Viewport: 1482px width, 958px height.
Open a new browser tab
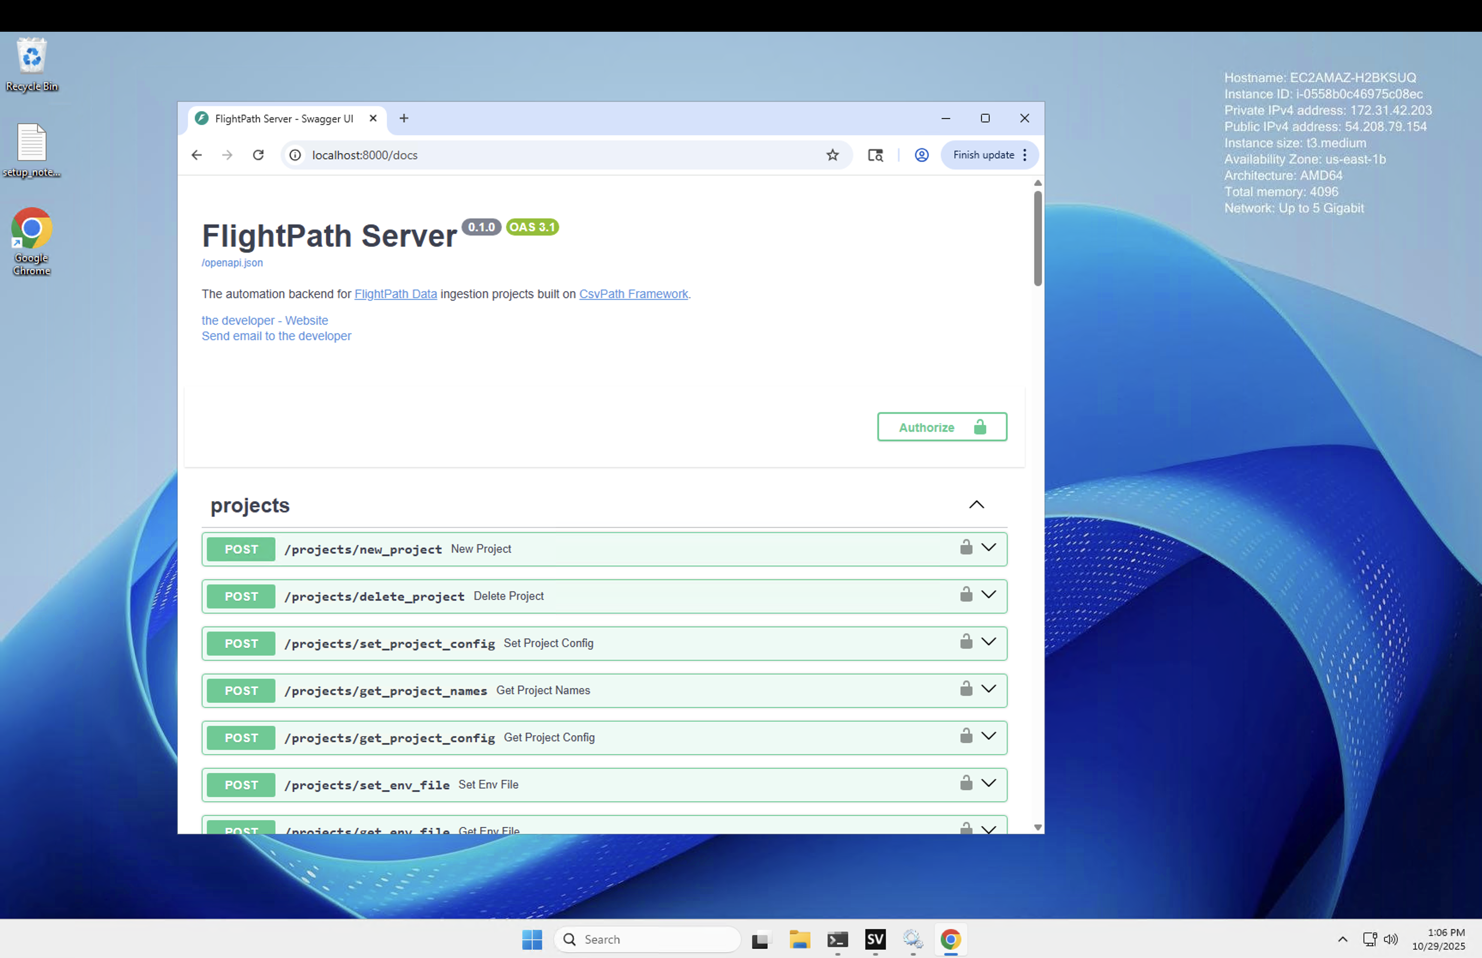(404, 118)
